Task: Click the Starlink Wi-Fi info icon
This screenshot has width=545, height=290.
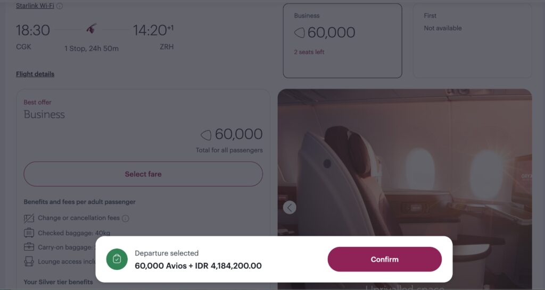Action: point(60,6)
